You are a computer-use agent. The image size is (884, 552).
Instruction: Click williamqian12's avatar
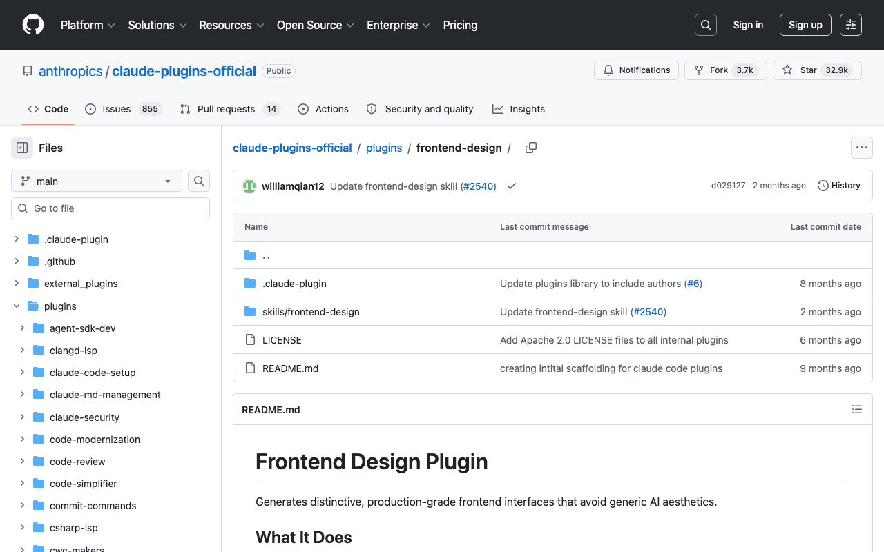tap(249, 186)
